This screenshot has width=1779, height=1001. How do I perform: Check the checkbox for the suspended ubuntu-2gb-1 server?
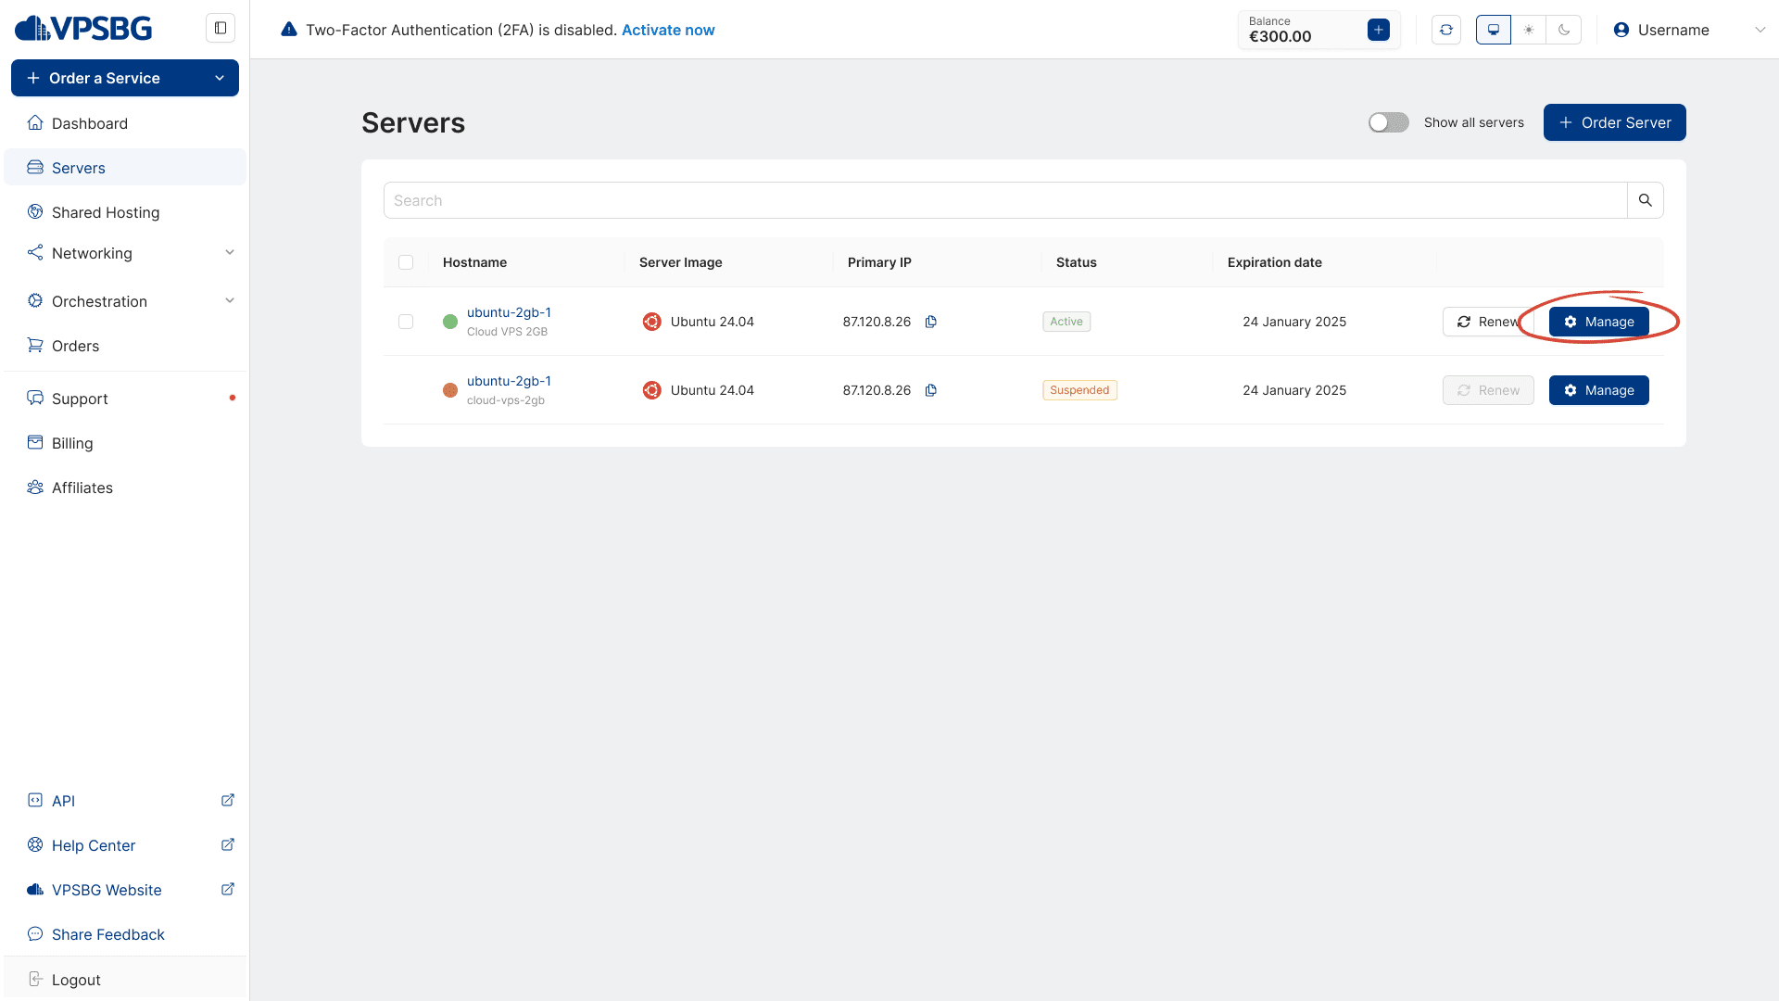tap(406, 390)
